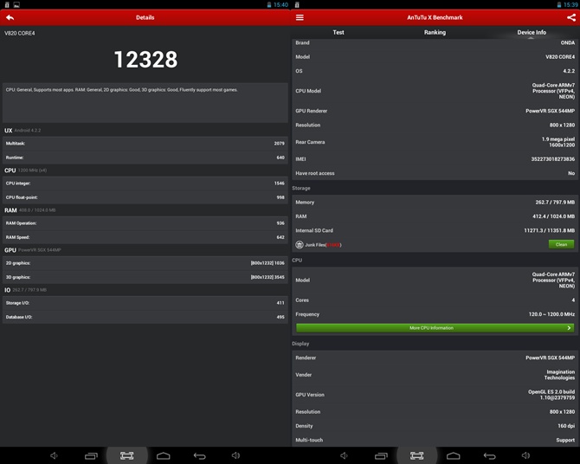Tap volume up icon in left navigation bar

coord(235,455)
